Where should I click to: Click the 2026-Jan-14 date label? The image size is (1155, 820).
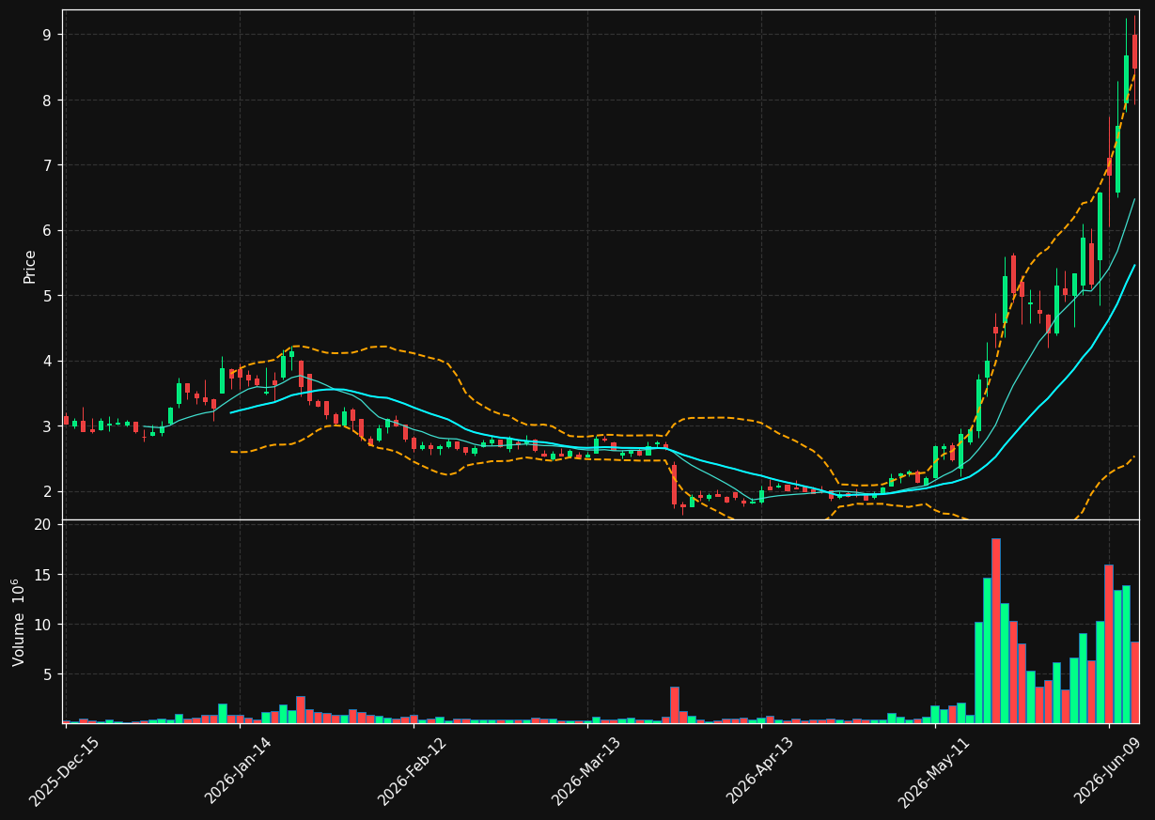238,771
